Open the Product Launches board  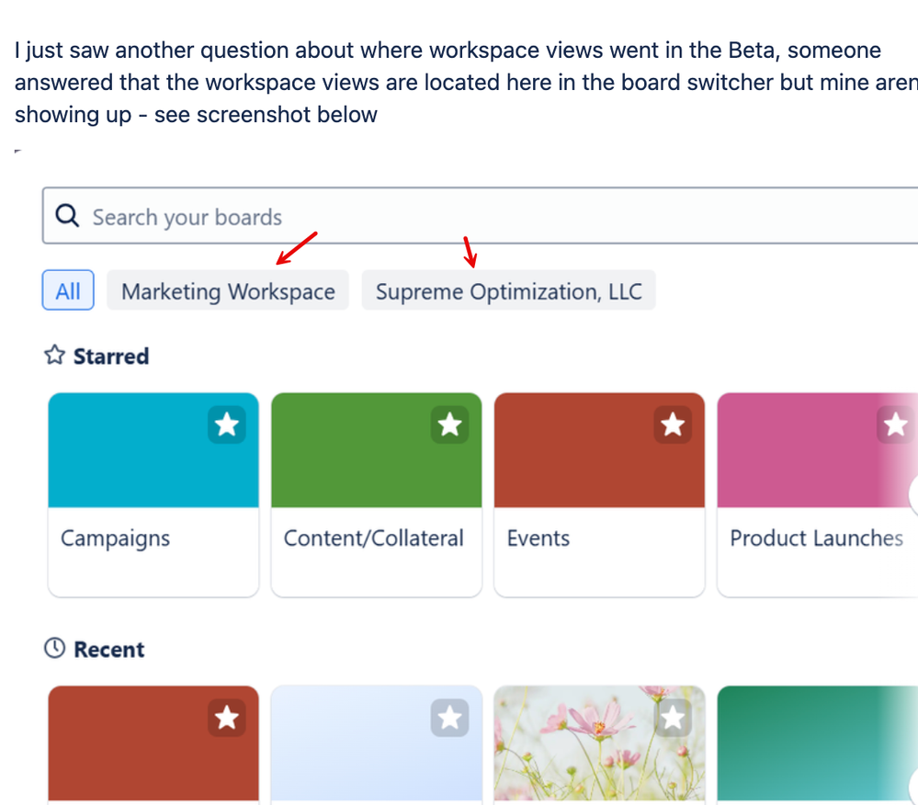coord(817,494)
